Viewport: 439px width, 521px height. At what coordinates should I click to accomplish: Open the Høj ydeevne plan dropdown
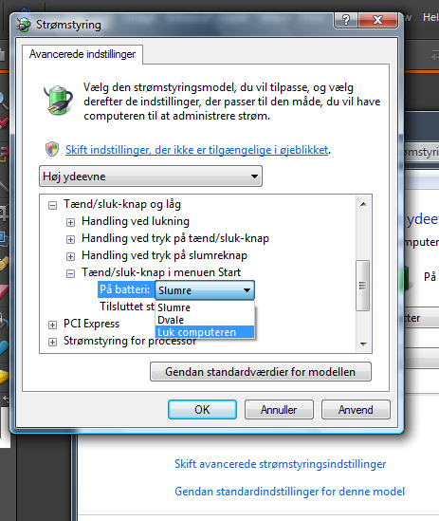coord(151,177)
